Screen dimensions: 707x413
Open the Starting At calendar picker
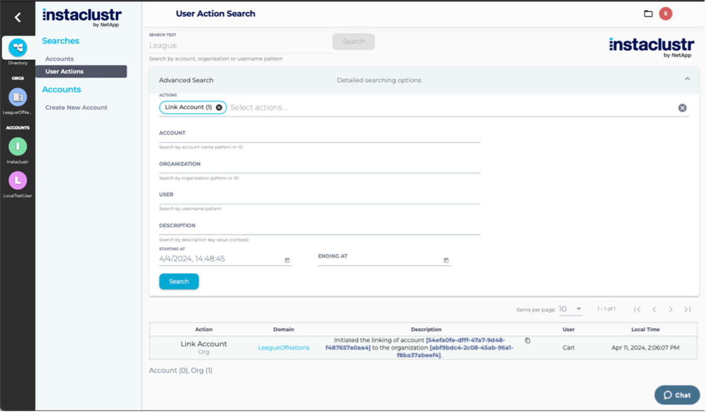[287, 260]
